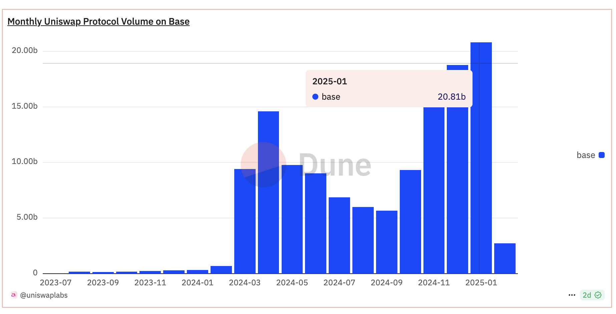The width and height of the screenshot is (616, 314).
Task: Select the 2024-12 bar beside the tooltip
Action: 457,190
